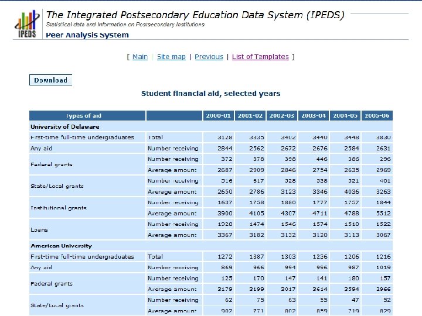Go to the Site map link
This screenshot has width=422, height=316.
point(171,57)
